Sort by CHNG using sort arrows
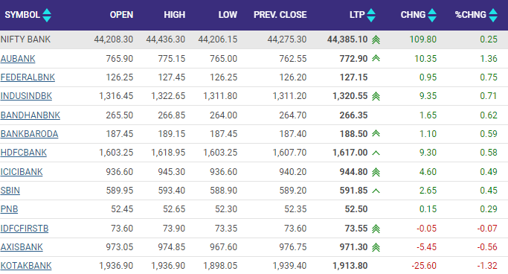The width and height of the screenshot is (508, 274). tap(432, 15)
